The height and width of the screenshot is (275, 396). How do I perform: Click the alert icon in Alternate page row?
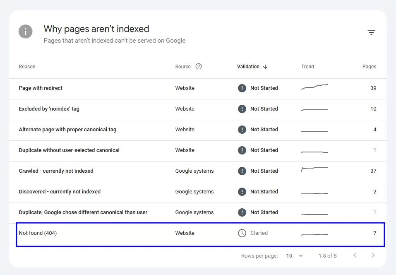click(242, 129)
